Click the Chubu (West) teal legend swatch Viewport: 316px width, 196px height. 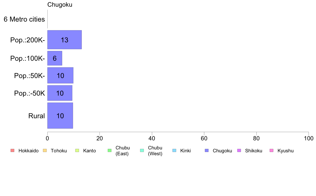click(x=142, y=150)
